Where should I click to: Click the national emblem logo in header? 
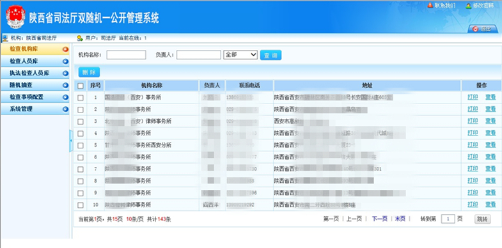click(15, 17)
